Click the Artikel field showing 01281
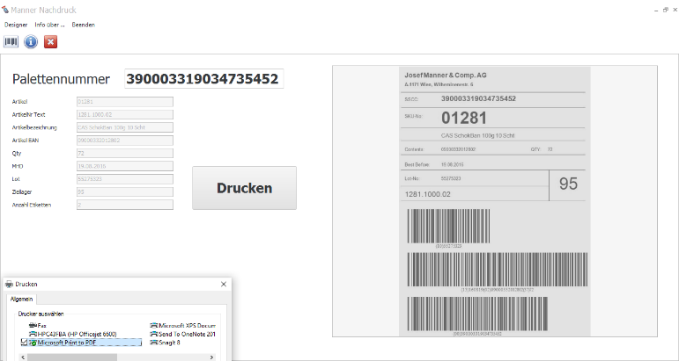The height and width of the screenshot is (361, 679). click(125, 102)
